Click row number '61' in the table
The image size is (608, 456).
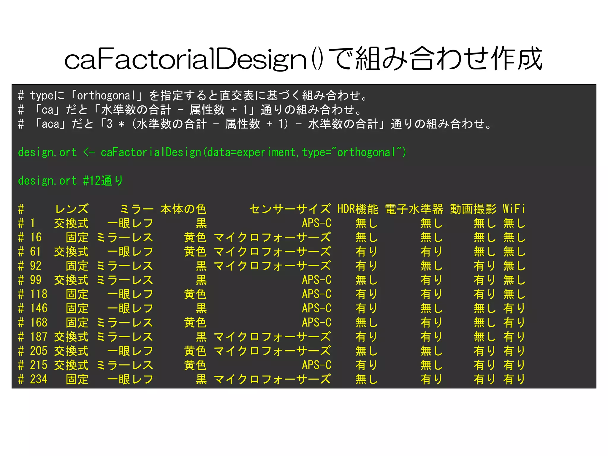coord(36,252)
